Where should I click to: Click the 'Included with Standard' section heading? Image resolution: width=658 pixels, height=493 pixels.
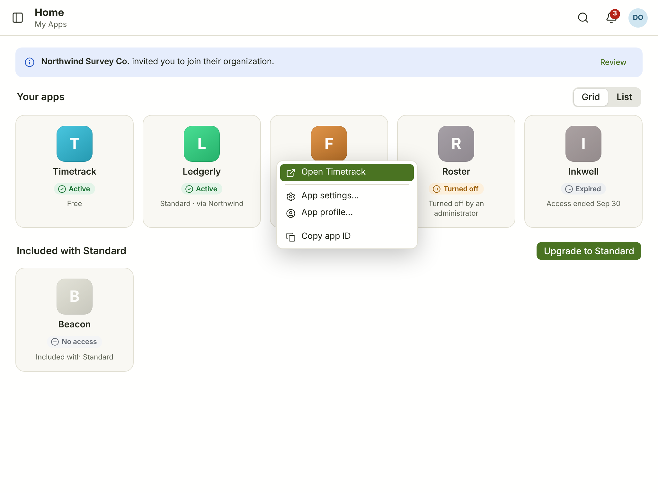[71, 251]
